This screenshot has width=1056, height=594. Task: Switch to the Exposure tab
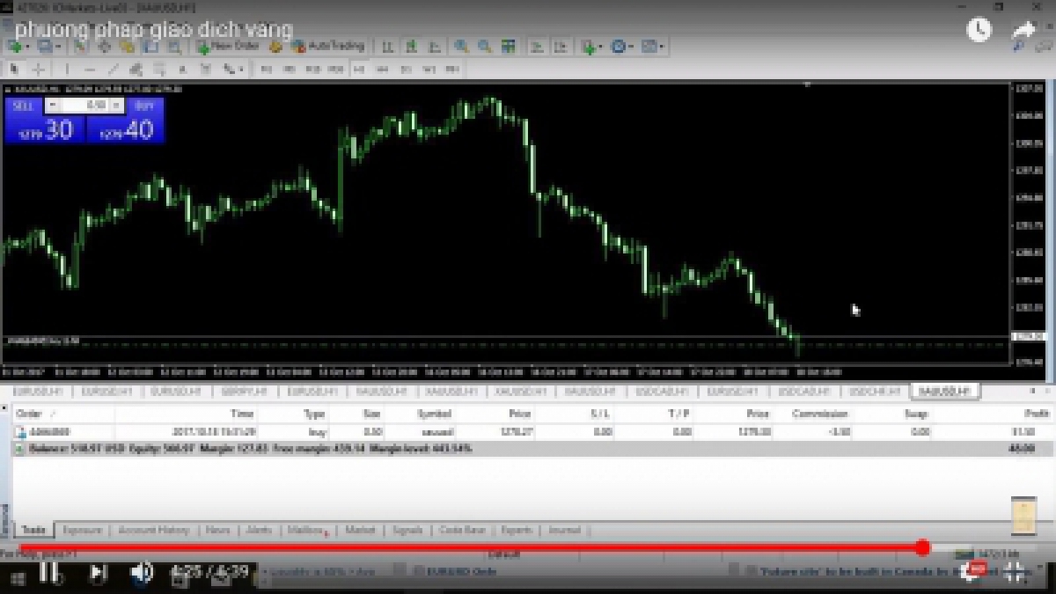click(x=82, y=530)
